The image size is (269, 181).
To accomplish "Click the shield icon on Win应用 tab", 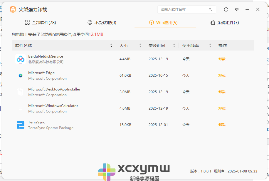I will pyautogui.click(x=152, y=22).
